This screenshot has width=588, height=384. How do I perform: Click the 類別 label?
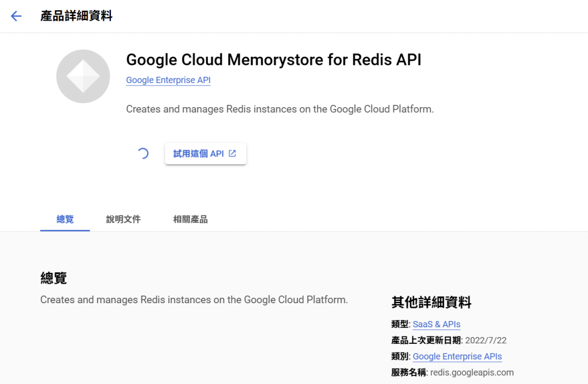(x=400, y=356)
